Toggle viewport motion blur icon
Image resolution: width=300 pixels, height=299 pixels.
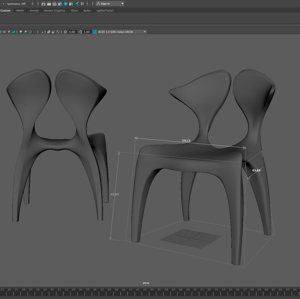click(25, 32)
